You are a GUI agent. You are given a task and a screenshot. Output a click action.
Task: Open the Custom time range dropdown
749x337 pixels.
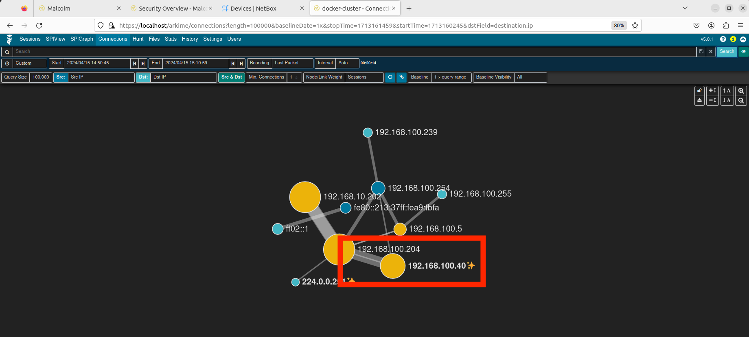(29, 63)
